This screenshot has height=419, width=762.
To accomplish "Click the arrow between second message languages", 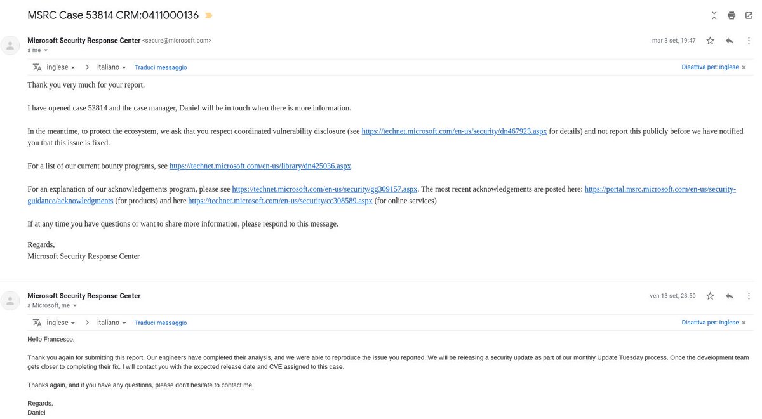I will [87, 323].
